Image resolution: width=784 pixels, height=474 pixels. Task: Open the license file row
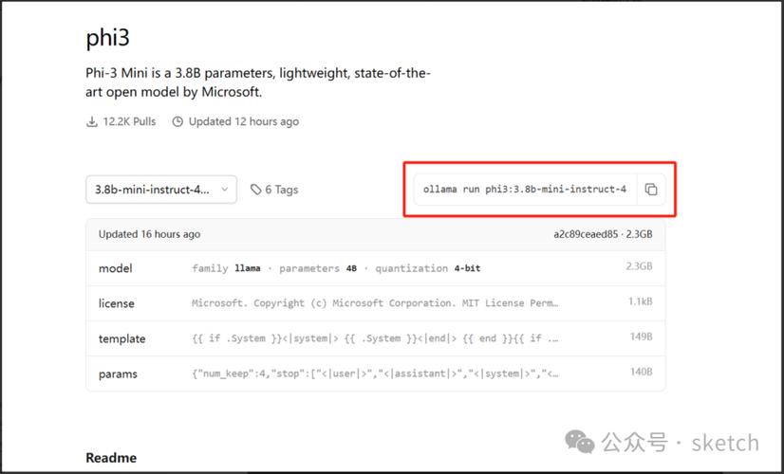click(376, 303)
